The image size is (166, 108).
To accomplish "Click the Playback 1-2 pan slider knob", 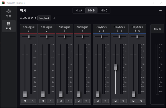I will coord(102,37).
